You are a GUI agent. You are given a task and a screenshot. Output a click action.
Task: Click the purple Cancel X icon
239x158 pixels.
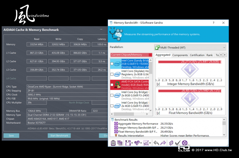[185, 143]
